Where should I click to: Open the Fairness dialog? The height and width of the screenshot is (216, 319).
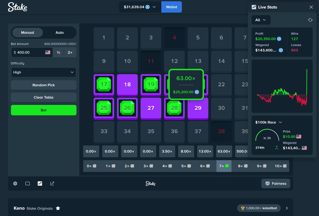click(276, 183)
